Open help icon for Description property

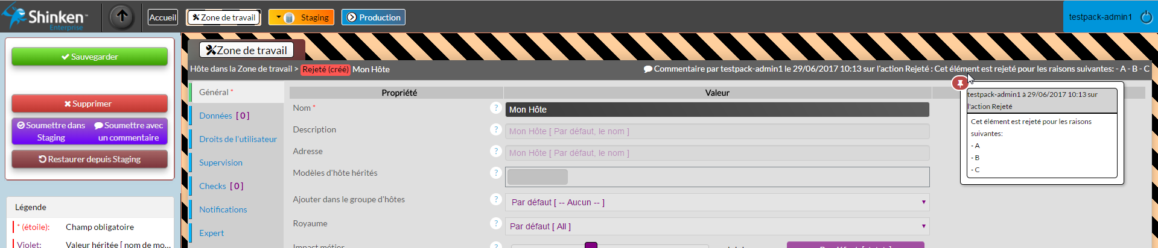496,129
